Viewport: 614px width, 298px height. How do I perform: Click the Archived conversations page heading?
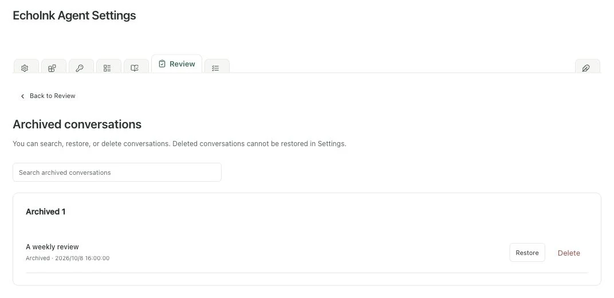tap(77, 124)
